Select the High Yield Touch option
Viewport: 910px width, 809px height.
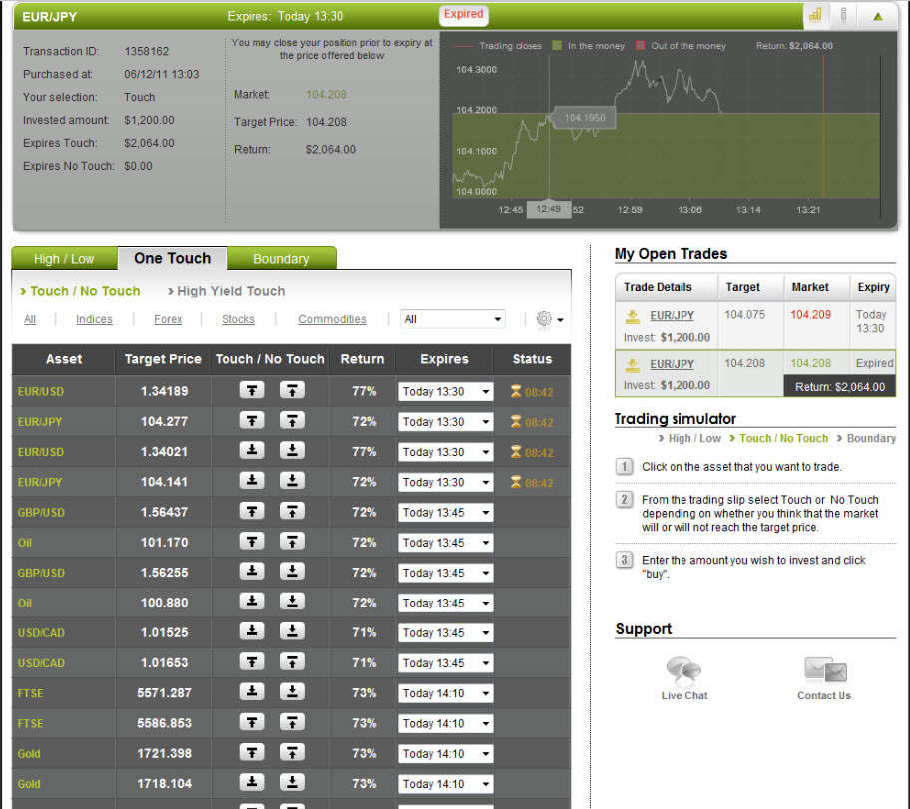tap(230, 291)
